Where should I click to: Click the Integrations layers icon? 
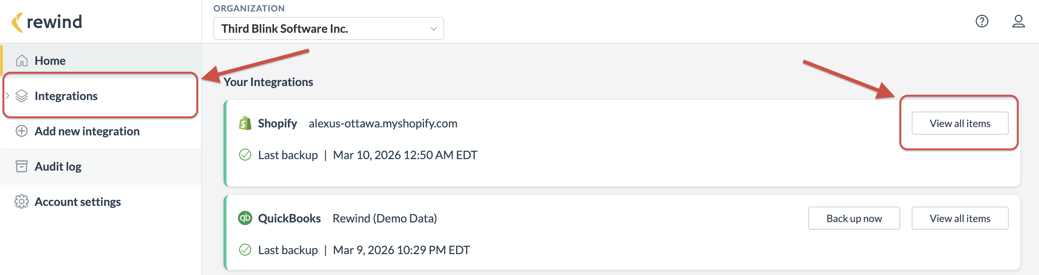21,96
